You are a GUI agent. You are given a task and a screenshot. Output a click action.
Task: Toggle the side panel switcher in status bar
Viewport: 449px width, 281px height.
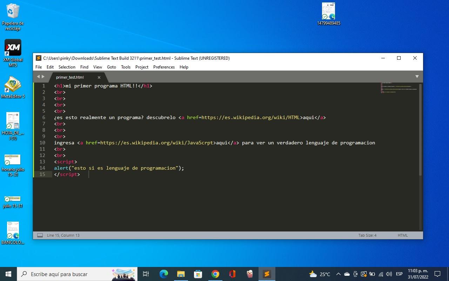pyautogui.click(x=40, y=235)
